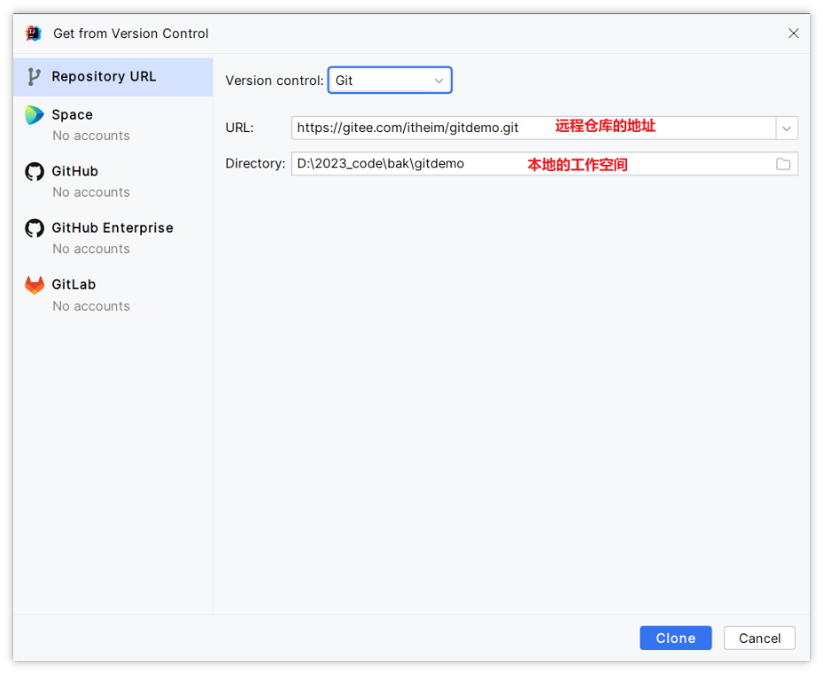Open the Version control Git dropdown

tap(390, 81)
